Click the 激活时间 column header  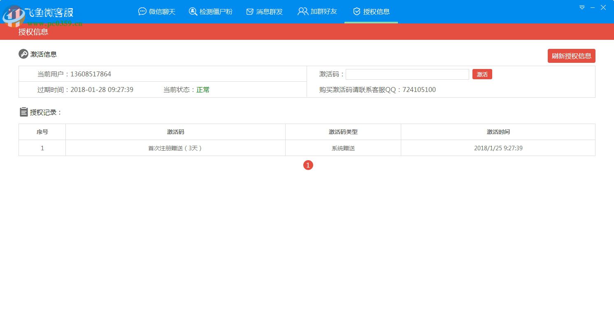[x=498, y=132]
